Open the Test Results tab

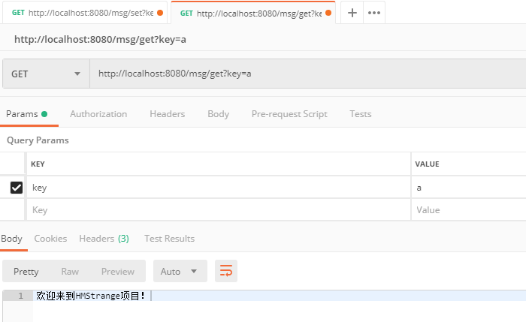[169, 239]
